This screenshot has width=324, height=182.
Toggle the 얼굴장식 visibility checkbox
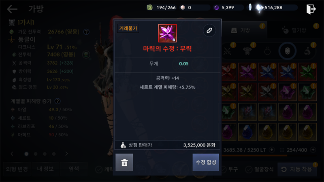249,169
